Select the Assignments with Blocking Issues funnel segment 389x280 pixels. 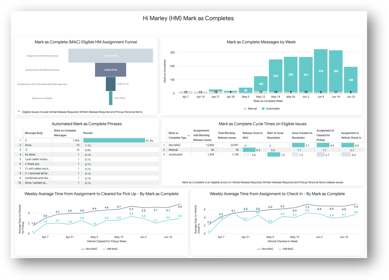pyautogui.click(x=111, y=70)
